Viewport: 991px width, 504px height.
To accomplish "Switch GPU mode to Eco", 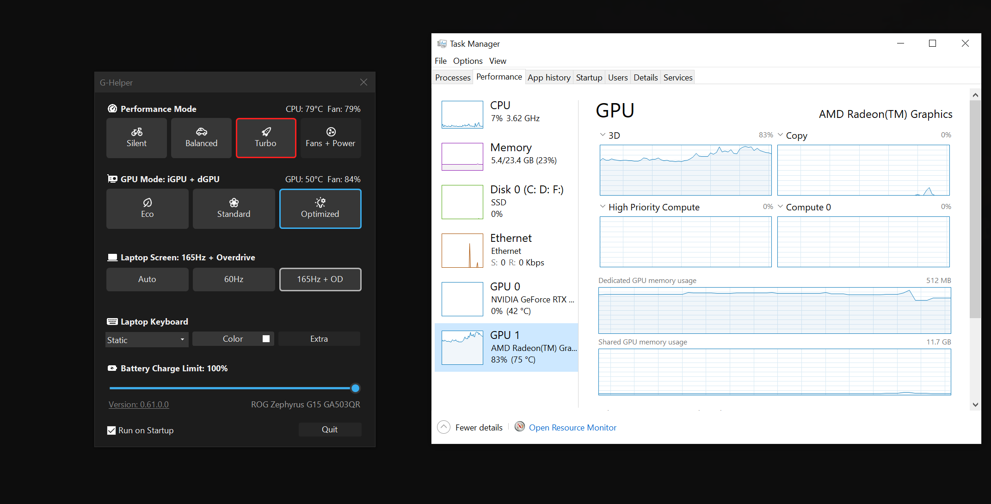I will pos(147,209).
